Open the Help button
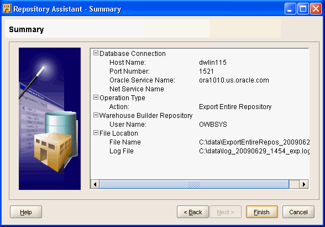 tap(26, 212)
